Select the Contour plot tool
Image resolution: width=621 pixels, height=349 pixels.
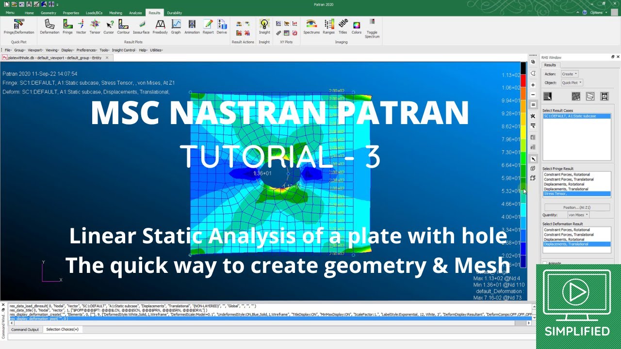(x=123, y=27)
